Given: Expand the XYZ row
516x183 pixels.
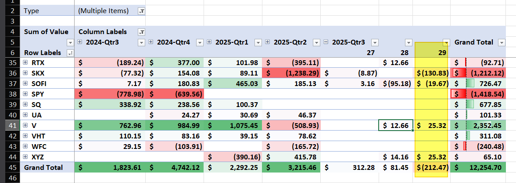Looking at the screenshot, I should pos(25,157).
